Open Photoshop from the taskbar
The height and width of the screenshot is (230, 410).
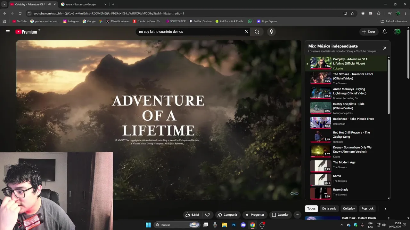point(234,225)
